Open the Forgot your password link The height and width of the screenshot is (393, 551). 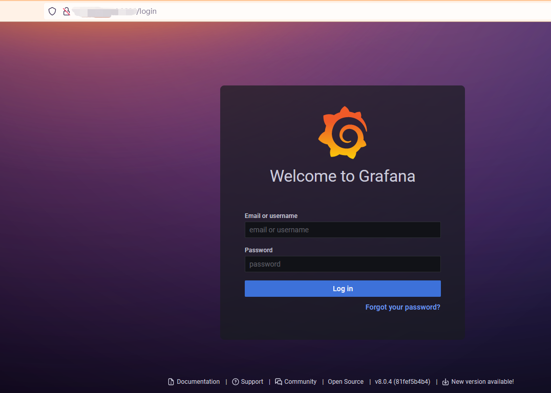(x=402, y=308)
